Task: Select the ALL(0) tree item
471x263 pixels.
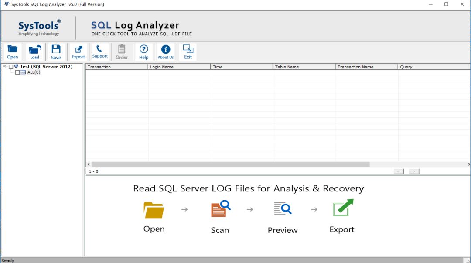Action: (34, 72)
